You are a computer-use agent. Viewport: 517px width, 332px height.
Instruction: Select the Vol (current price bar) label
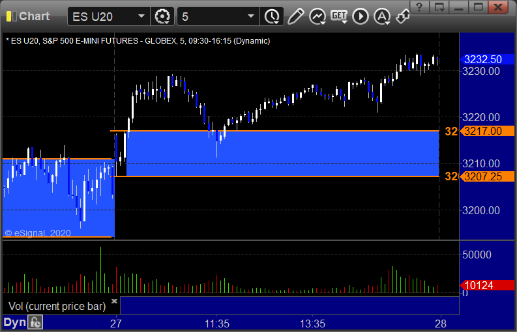pyautogui.click(x=57, y=307)
